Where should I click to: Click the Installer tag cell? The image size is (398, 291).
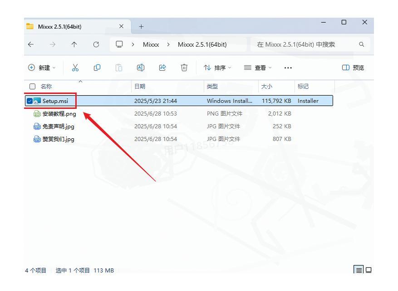308,101
